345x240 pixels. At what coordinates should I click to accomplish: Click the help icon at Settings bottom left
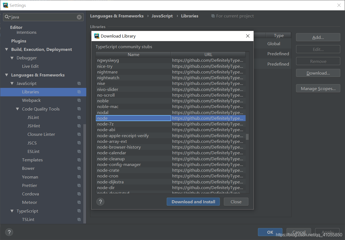coord(9,232)
